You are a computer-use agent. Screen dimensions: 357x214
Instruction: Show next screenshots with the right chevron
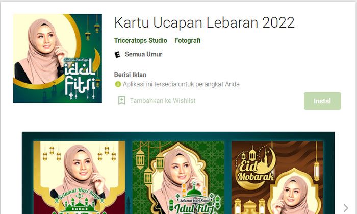click(346, 208)
